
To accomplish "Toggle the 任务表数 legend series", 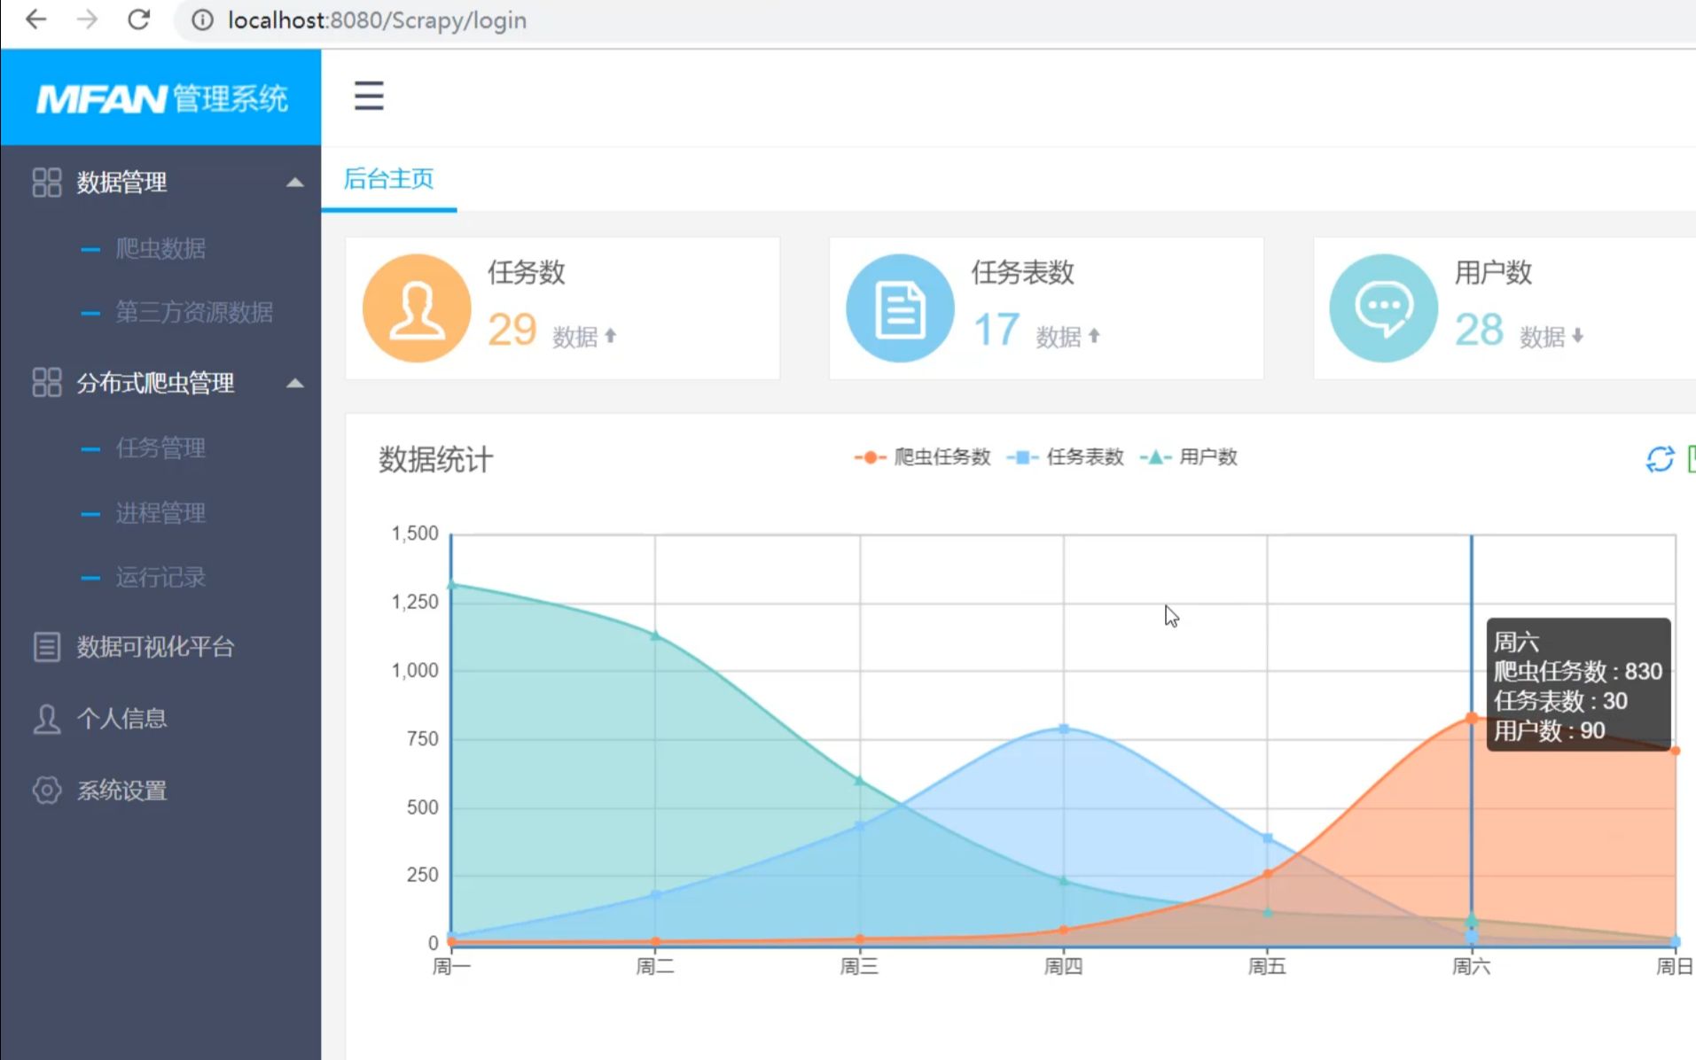I will (1066, 457).
